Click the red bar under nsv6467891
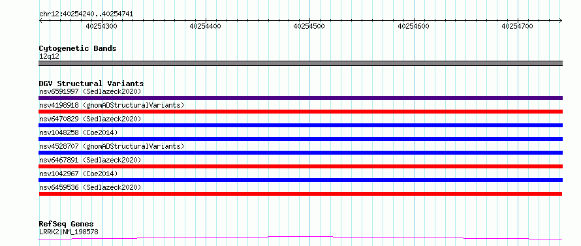Viewport: 581px width, 246px height. [x=300, y=166]
